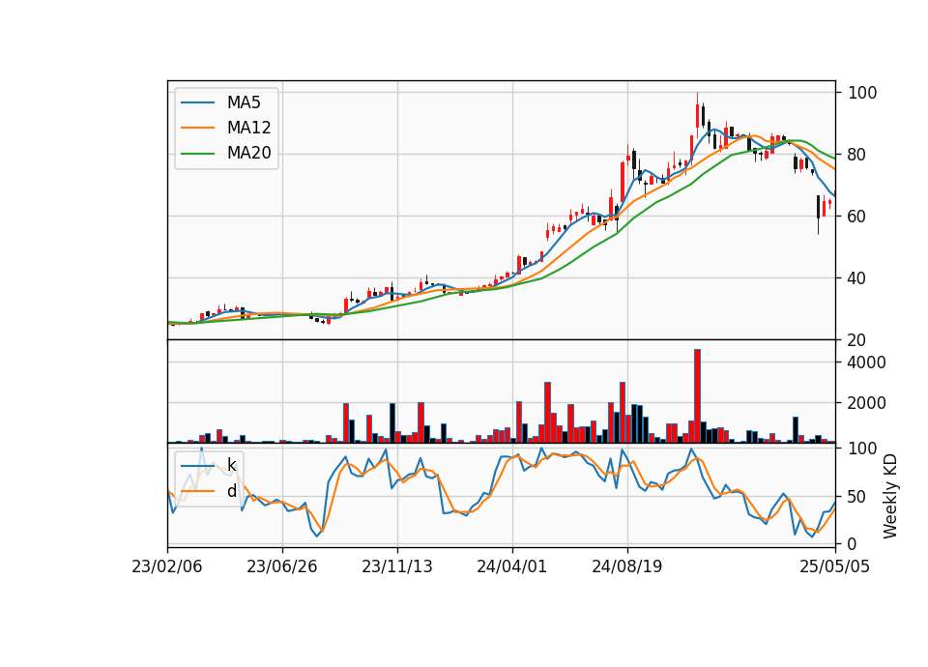Screen dimensions: 928x667
Task: Click the tallest red volume bar above 4000
Action: (697, 396)
